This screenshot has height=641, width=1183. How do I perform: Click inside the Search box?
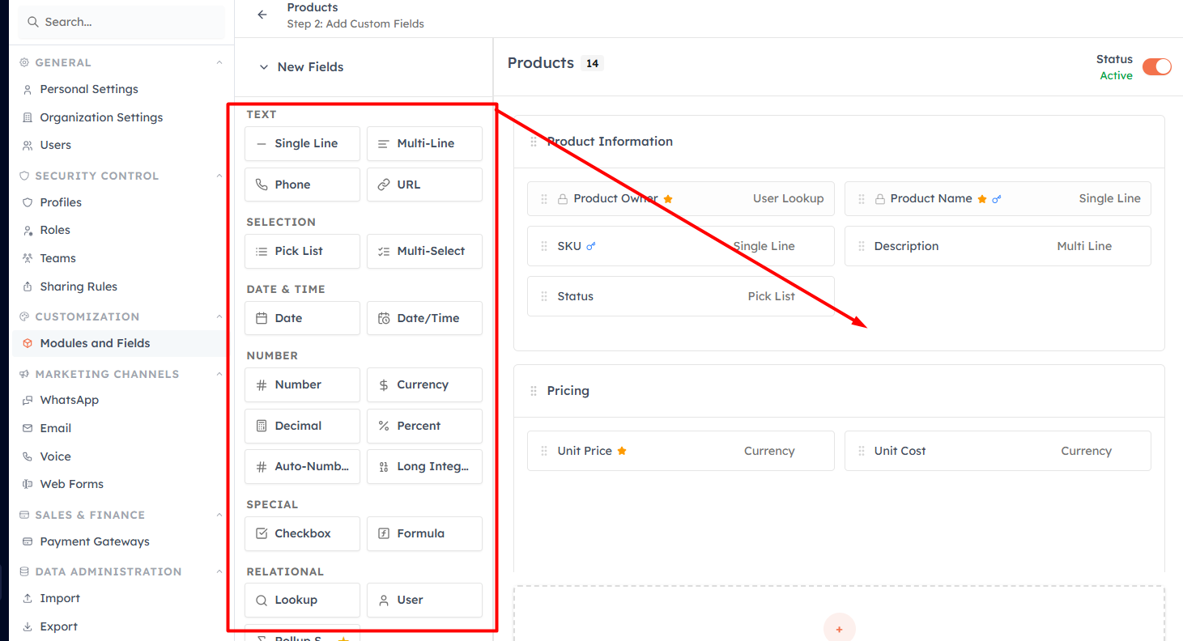click(121, 22)
